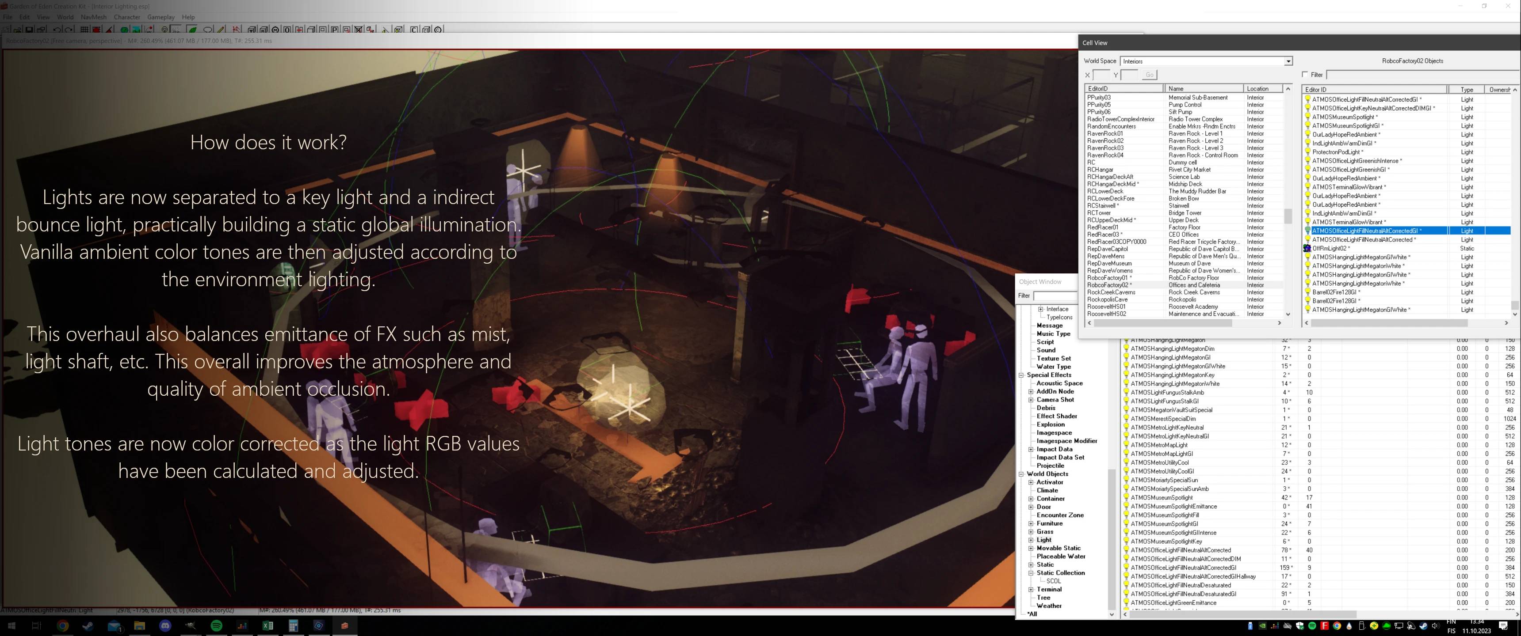Enable the Filter checkbox in Cell View

(x=1305, y=74)
